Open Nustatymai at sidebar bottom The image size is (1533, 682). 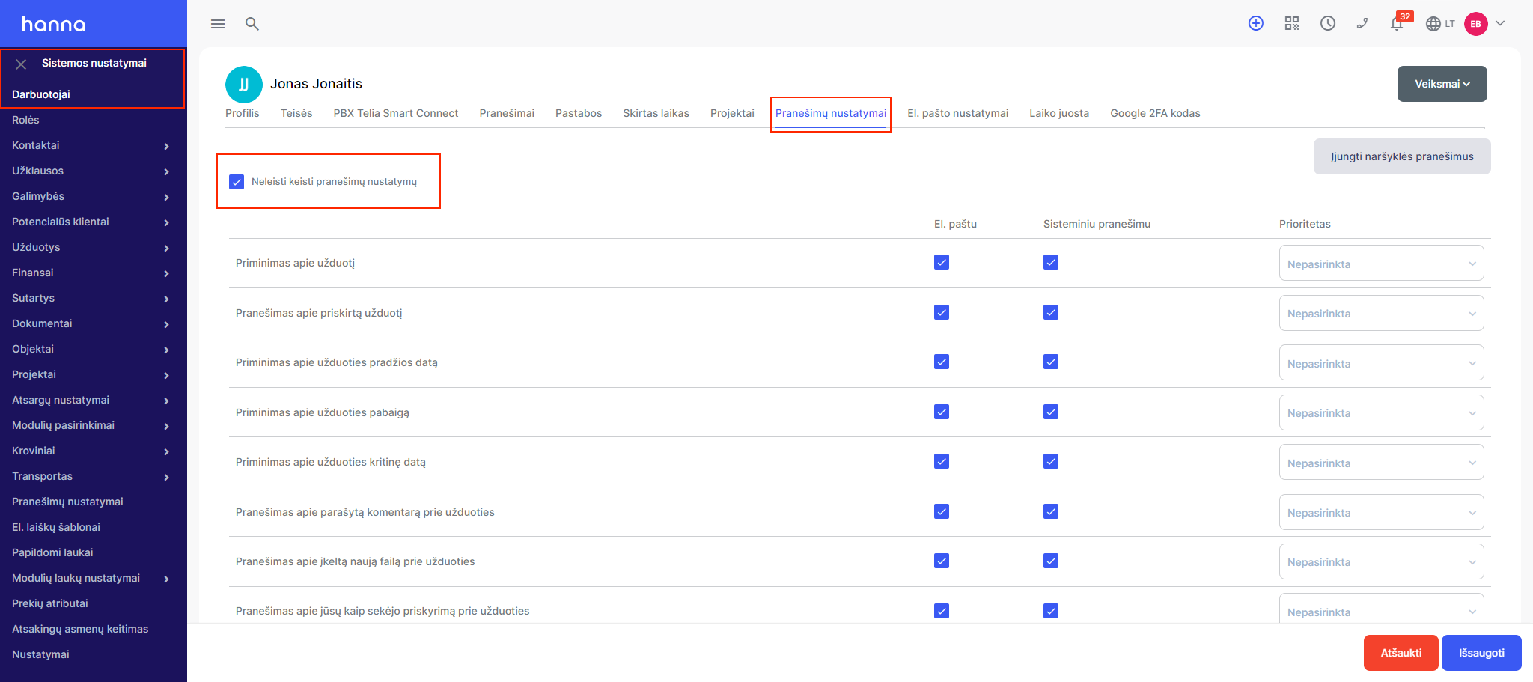coord(40,654)
